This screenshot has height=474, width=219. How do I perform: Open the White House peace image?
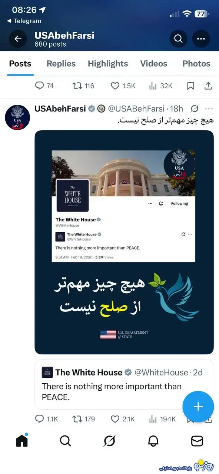(x=124, y=242)
